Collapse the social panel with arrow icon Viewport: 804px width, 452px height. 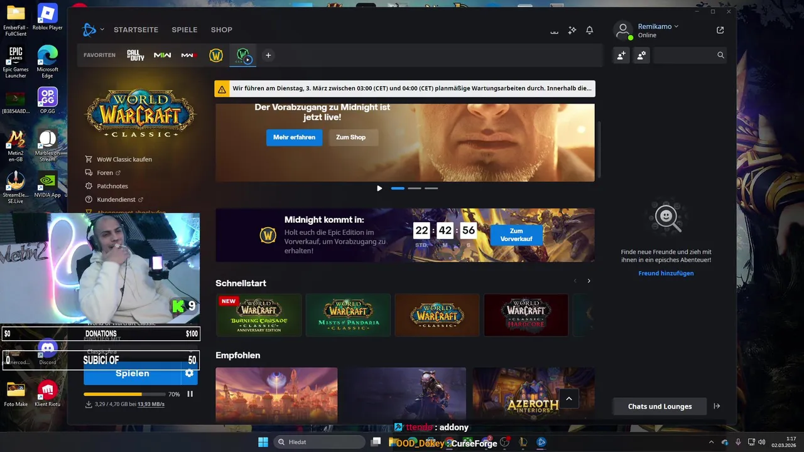coord(717,406)
